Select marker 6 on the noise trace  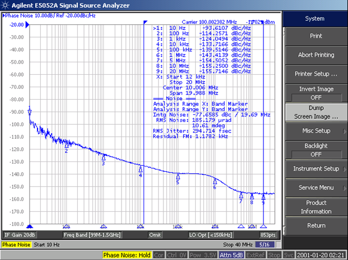[x=215, y=182]
